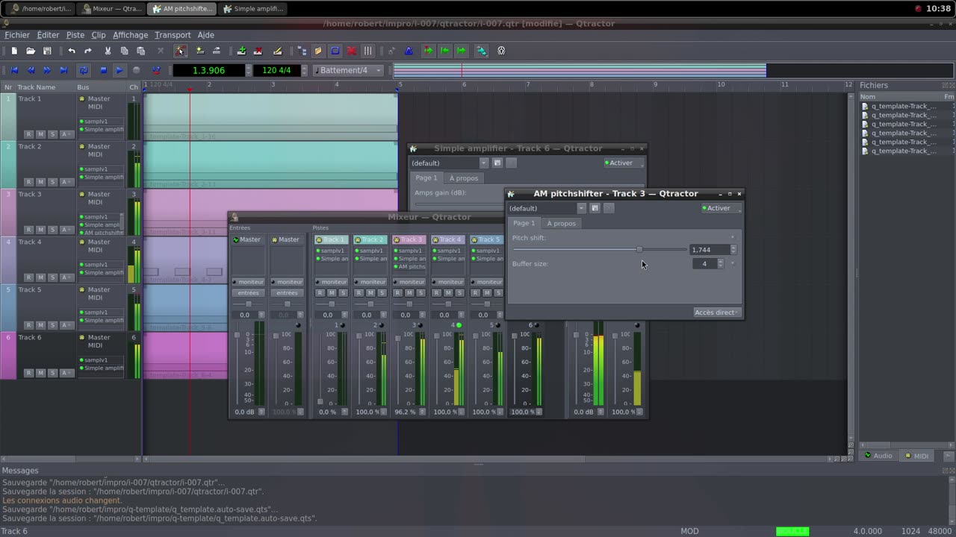Step the 1.3.906 time display spinbox
This screenshot has width=956, height=537.
click(x=249, y=70)
